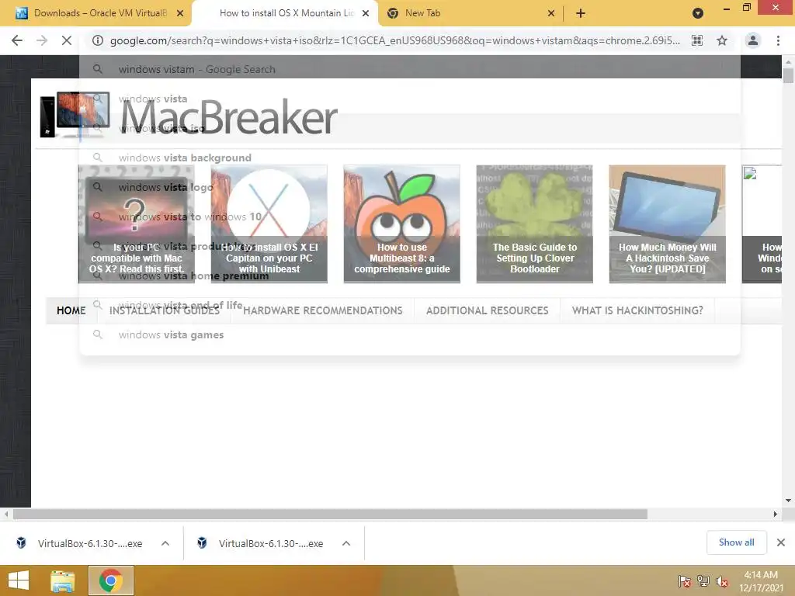This screenshot has height=596, width=795.
Task: Close the How to install OS X tab
Action: pos(366,13)
